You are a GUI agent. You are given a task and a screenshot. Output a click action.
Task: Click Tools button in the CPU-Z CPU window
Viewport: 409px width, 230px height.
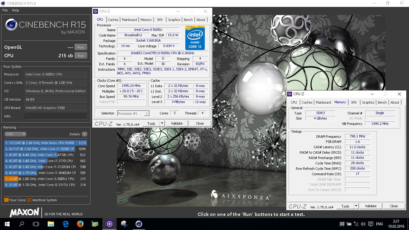point(151,123)
